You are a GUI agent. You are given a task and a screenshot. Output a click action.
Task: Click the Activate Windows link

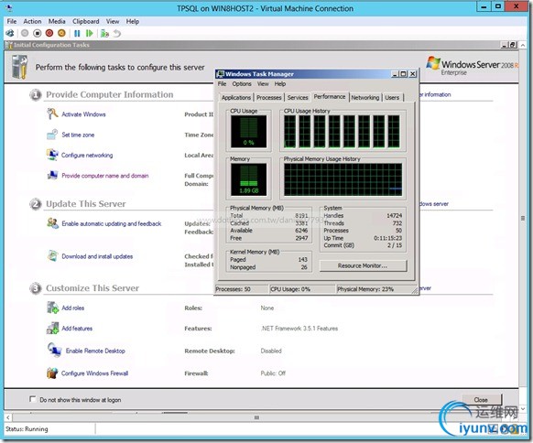point(83,114)
